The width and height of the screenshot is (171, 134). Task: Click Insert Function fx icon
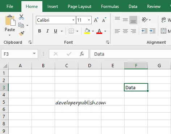coord(82,54)
